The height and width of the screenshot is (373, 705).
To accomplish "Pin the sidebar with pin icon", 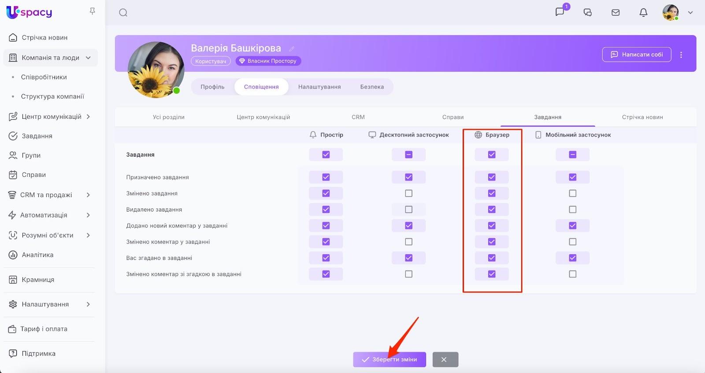I will 92,11.
